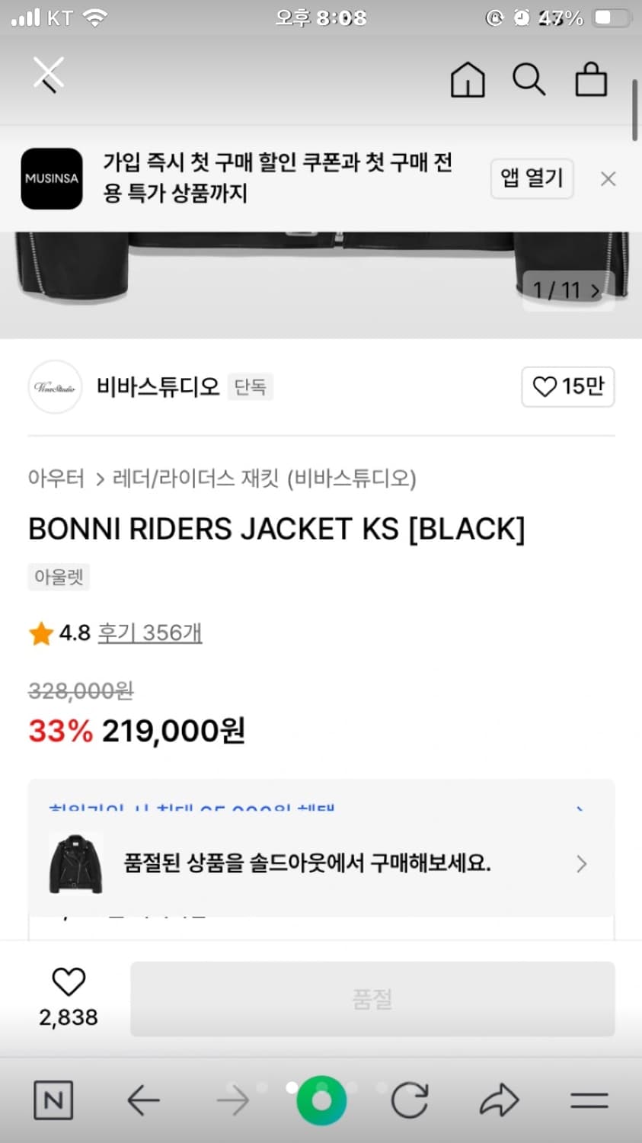Go back with left arrow
Viewport: 642px width, 1143px height.
point(143,1100)
